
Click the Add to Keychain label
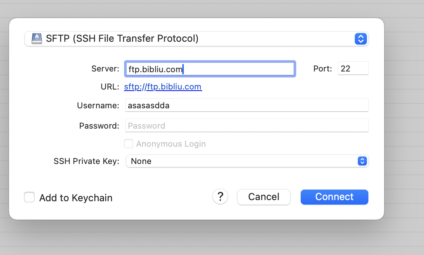[76, 198]
